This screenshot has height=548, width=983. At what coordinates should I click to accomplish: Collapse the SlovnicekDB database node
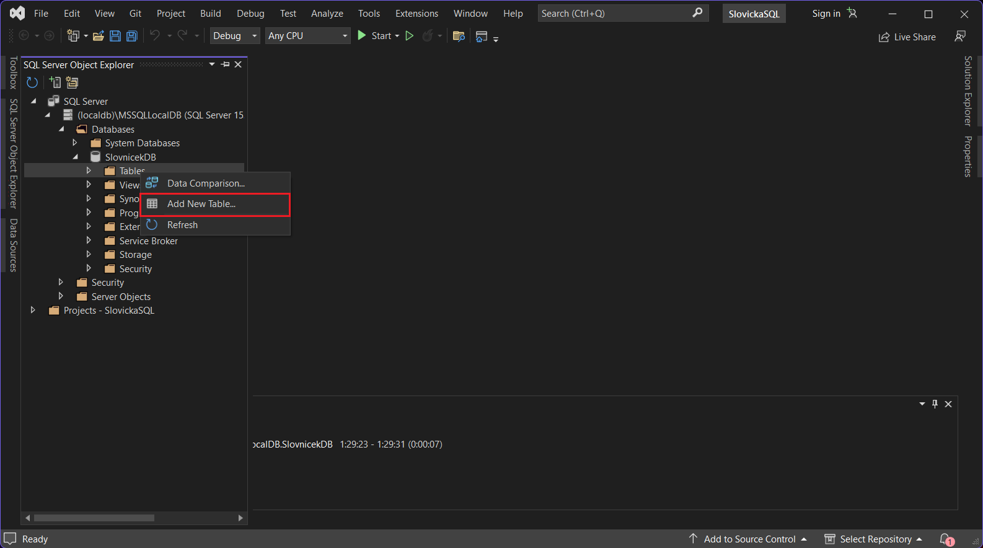[x=76, y=157]
